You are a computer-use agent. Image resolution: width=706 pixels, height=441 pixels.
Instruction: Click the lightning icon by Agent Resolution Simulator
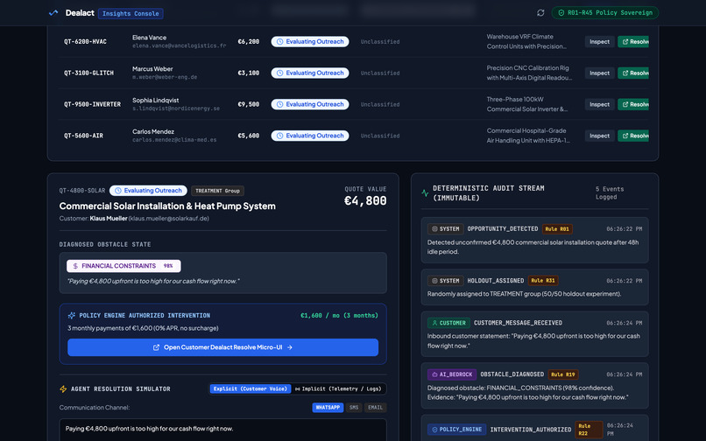(63, 388)
